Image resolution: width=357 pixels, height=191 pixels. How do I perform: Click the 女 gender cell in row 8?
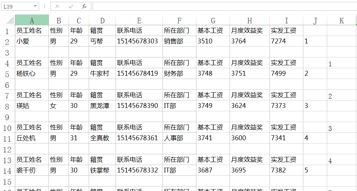coord(59,106)
